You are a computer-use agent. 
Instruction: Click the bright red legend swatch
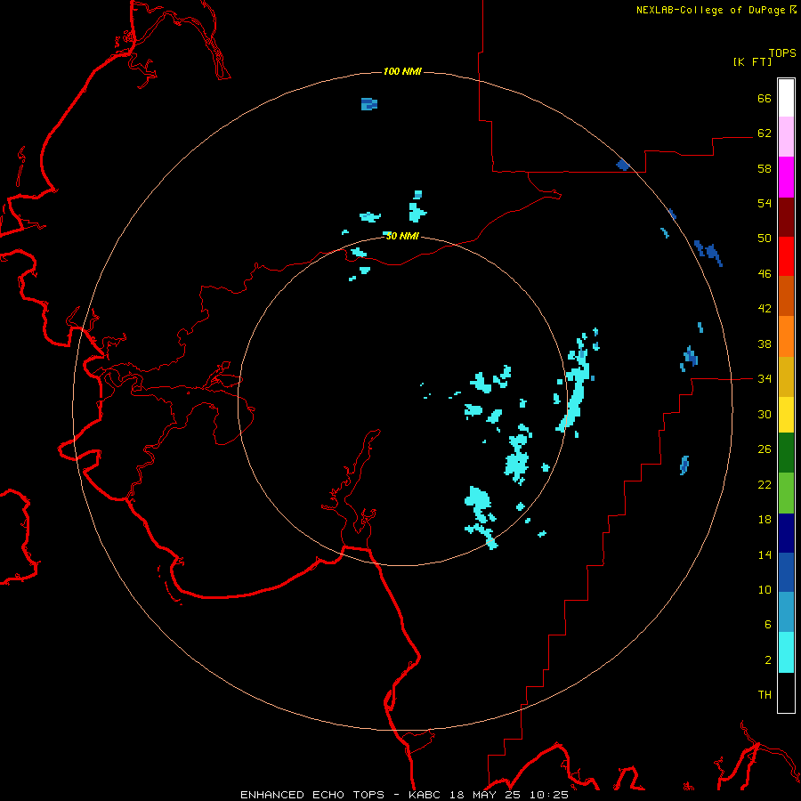[786, 256]
